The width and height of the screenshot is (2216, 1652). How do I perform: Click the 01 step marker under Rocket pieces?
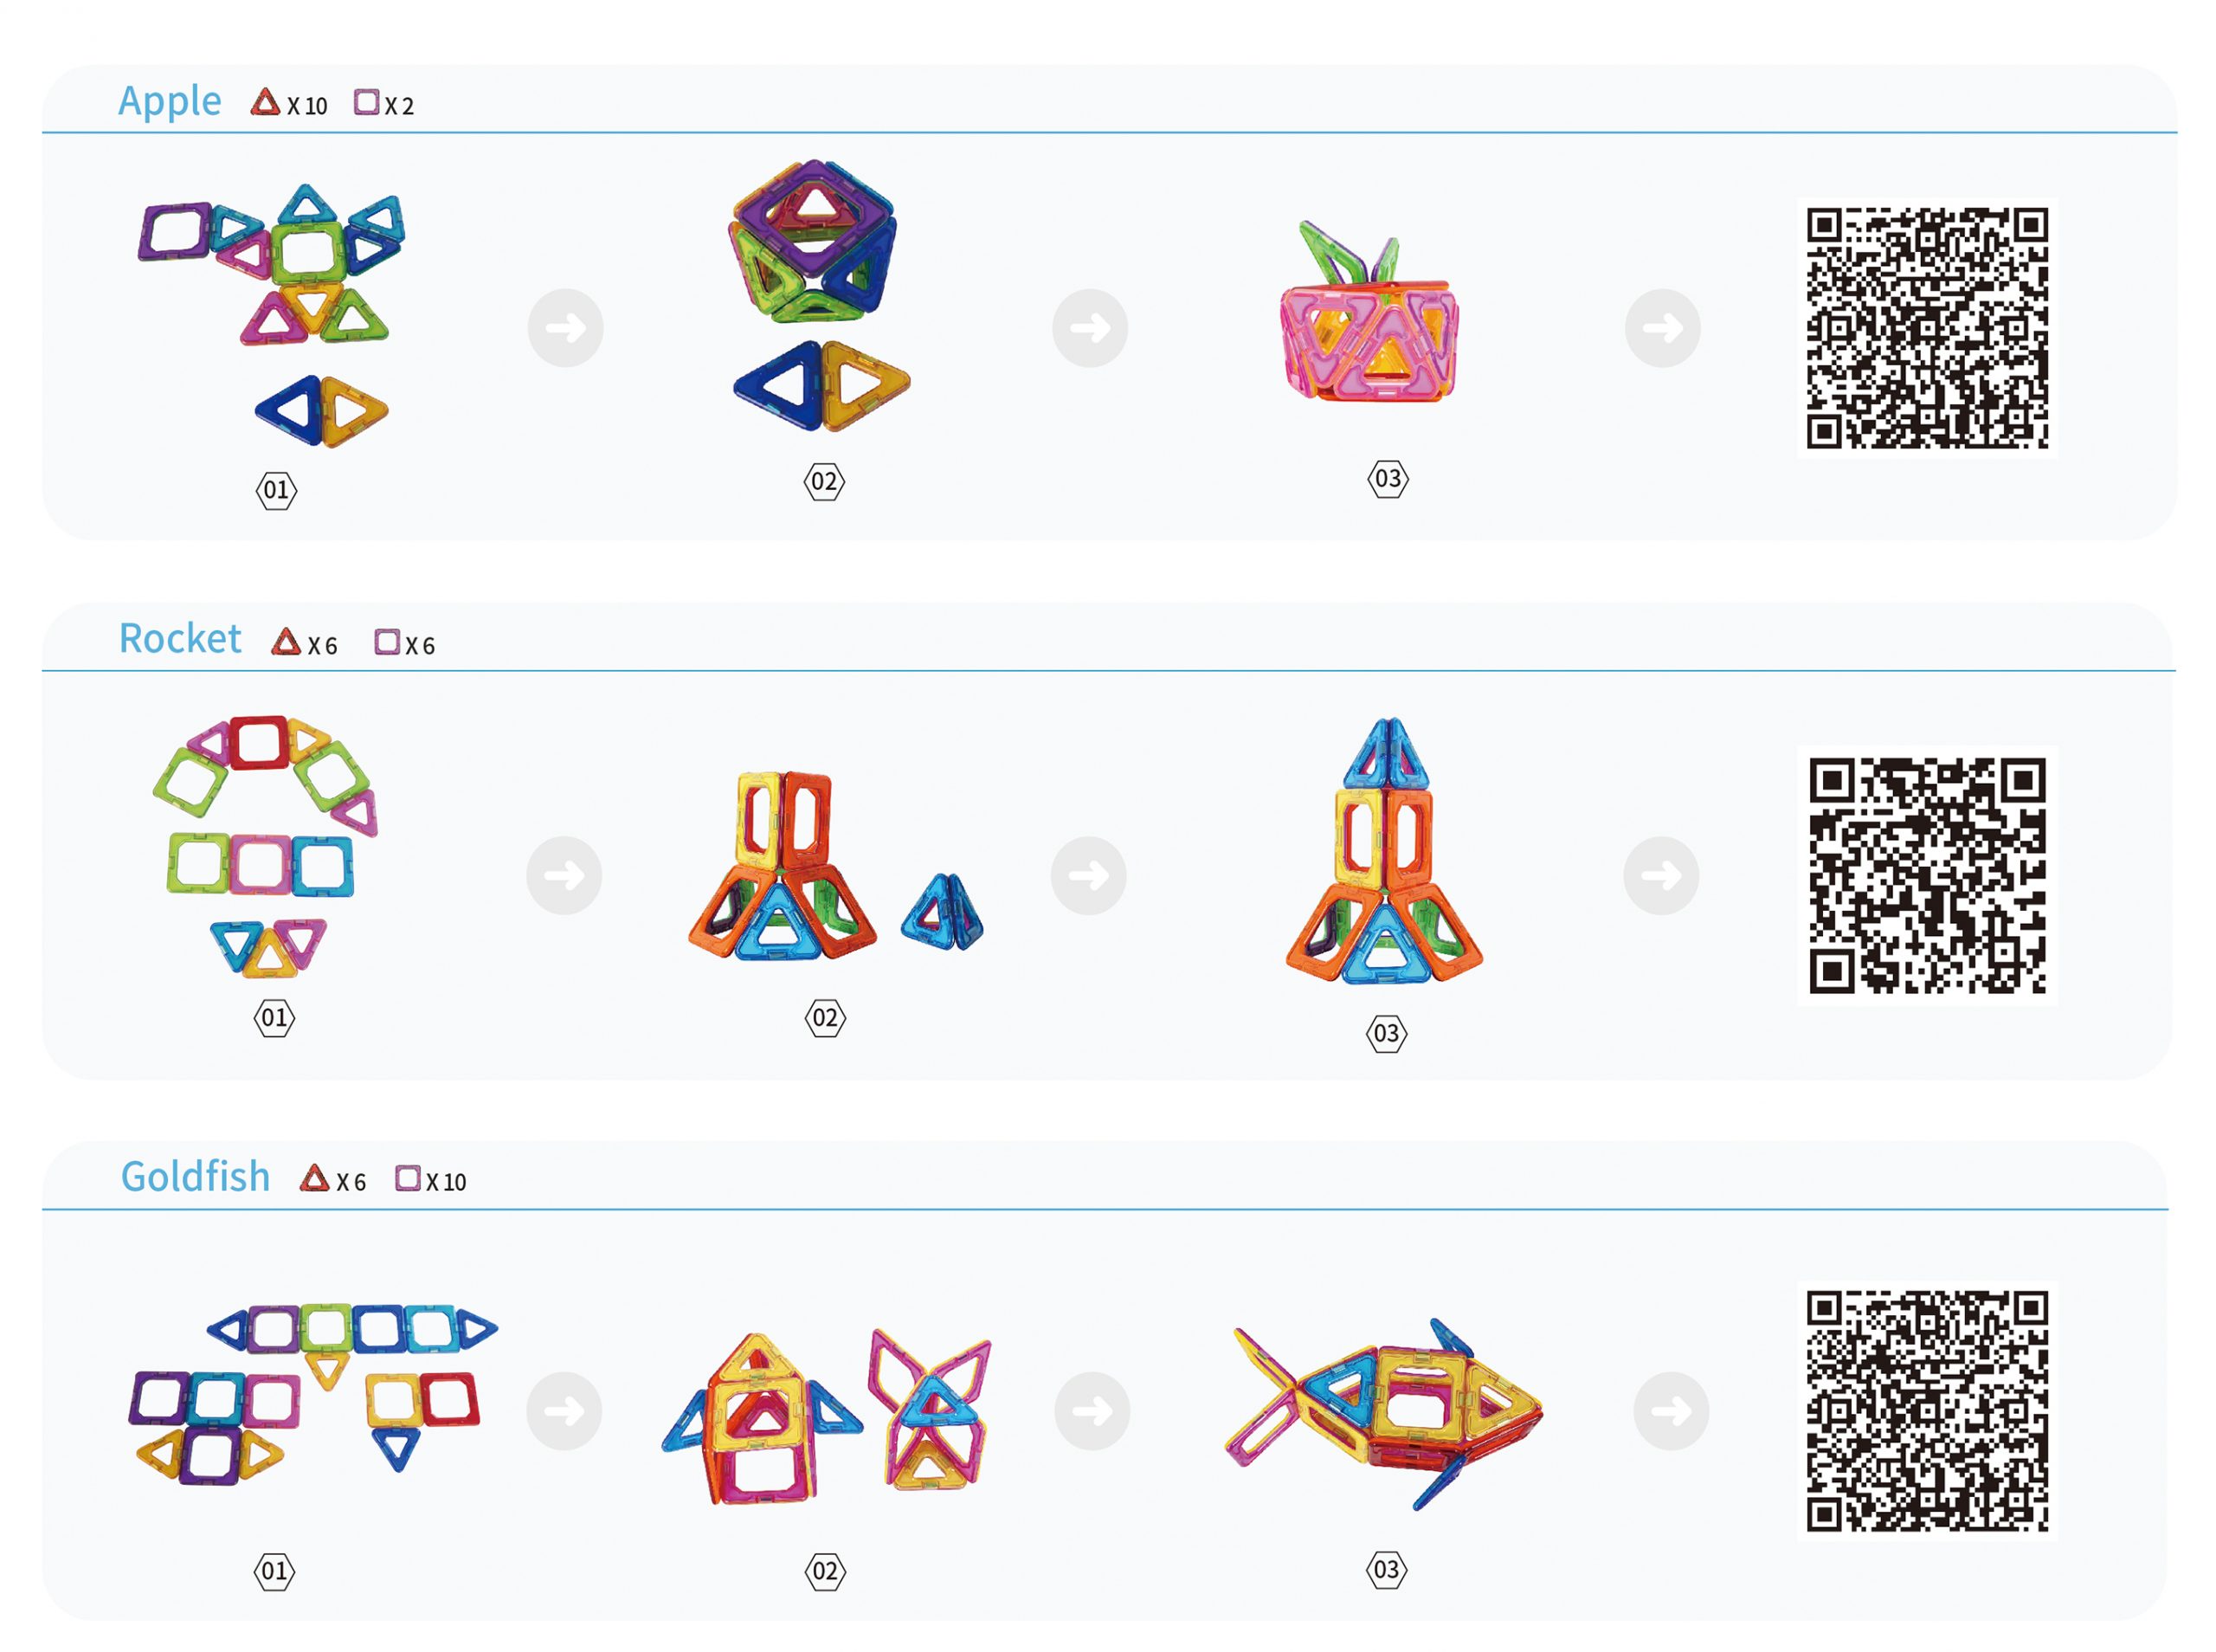(274, 1018)
